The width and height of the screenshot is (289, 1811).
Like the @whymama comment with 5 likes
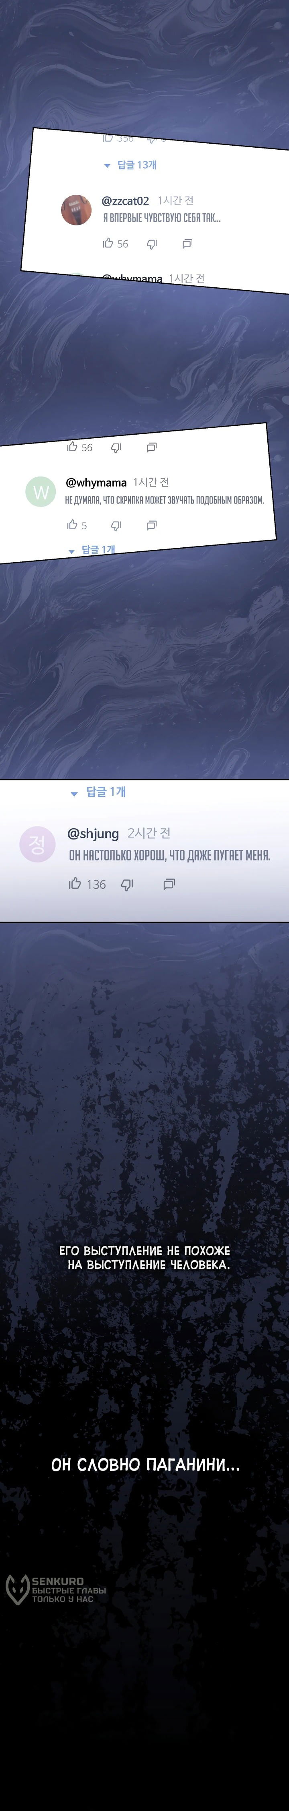[x=72, y=524]
